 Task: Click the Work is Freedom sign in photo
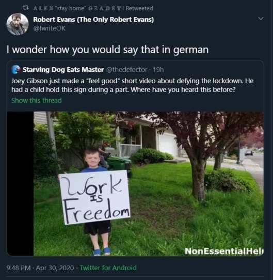coord(94,197)
